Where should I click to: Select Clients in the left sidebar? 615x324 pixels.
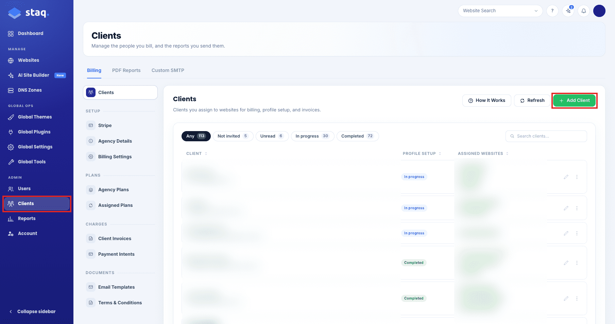point(37,203)
